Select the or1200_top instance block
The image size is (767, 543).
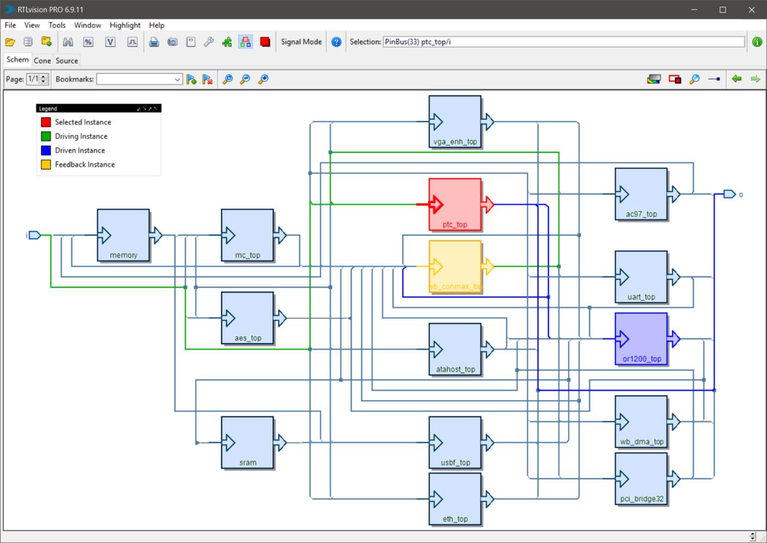641,339
